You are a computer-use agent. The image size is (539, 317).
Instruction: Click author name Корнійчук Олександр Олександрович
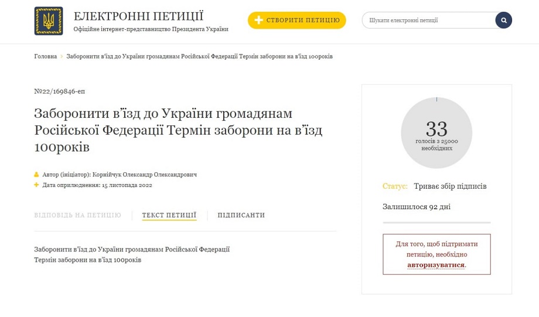point(144,175)
